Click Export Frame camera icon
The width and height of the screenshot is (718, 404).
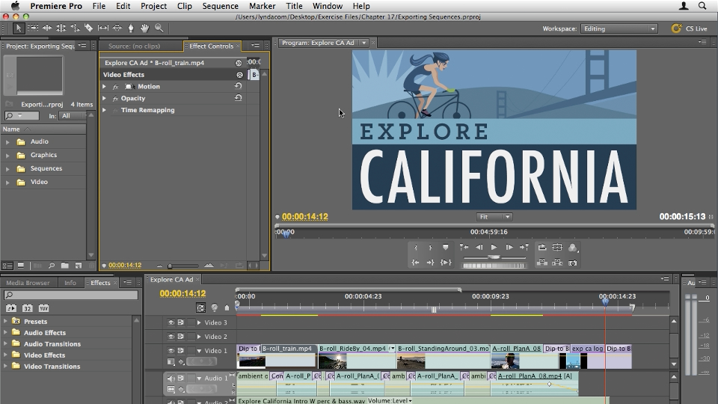(572, 263)
